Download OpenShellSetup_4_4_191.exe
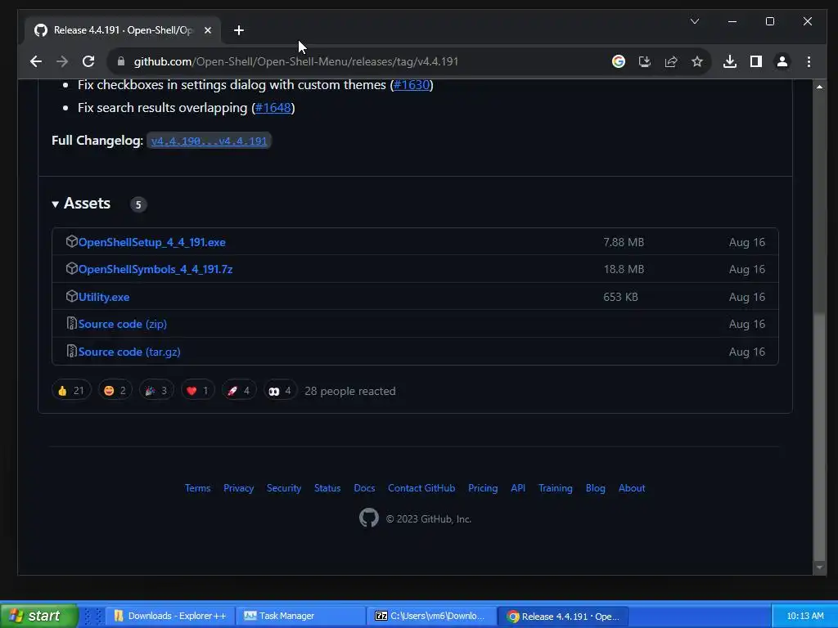The height and width of the screenshot is (628, 838). (x=151, y=242)
